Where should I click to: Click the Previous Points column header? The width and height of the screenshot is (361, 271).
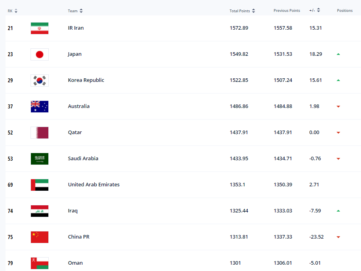pyautogui.click(x=287, y=11)
